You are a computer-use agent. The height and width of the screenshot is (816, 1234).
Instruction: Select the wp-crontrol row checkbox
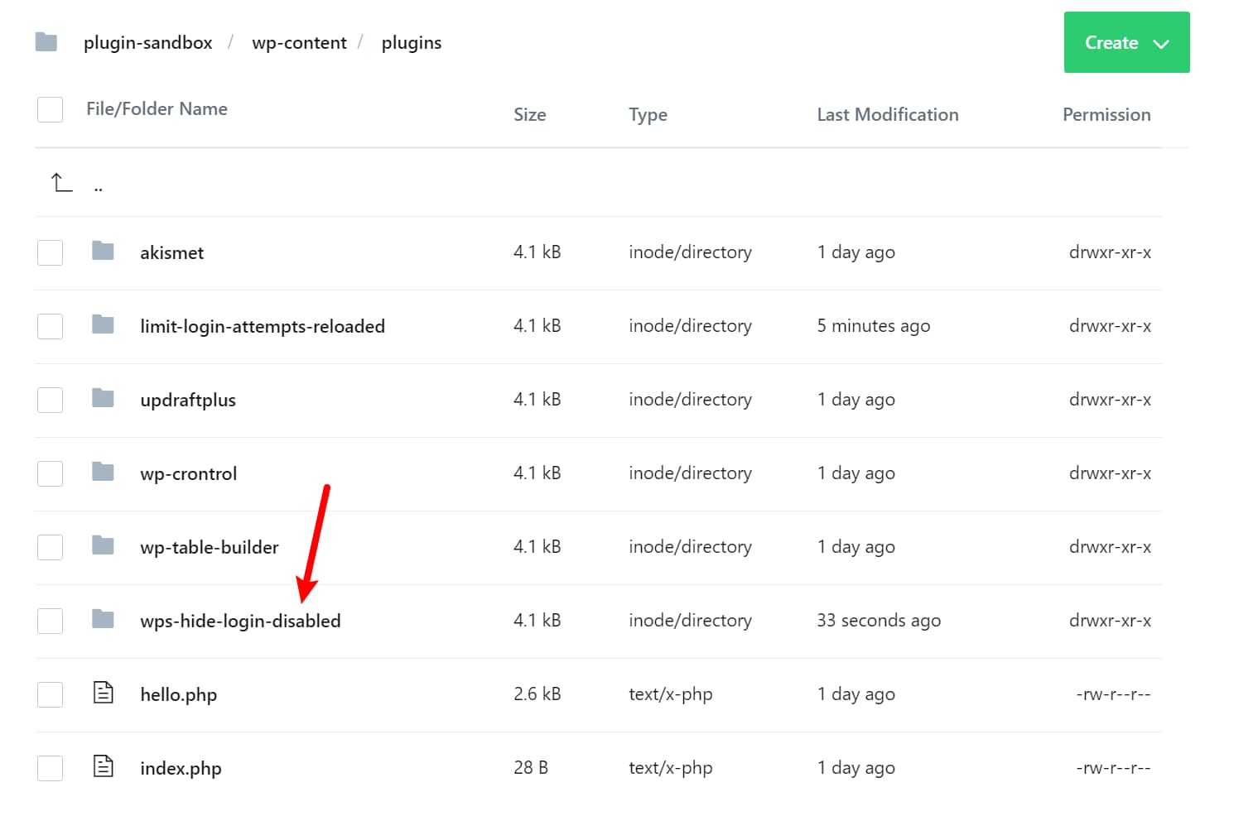tap(51, 473)
